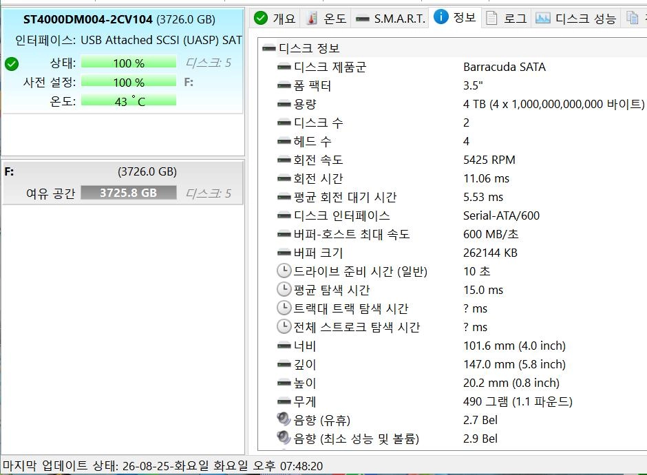Click the 490 그램 (1.1 파운드) value
Image resolution: width=647 pixels, height=475 pixels.
tap(518, 401)
